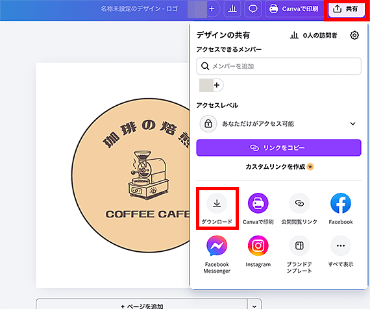Select the COFFEE CAFE text on canvas
Viewport: 370px width, 309px height.
coord(148,214)
